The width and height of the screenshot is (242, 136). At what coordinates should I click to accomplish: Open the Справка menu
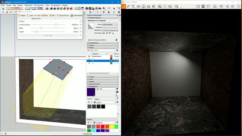click(65, 5)
